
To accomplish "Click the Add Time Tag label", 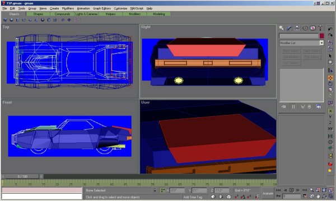I will (193, 197).
